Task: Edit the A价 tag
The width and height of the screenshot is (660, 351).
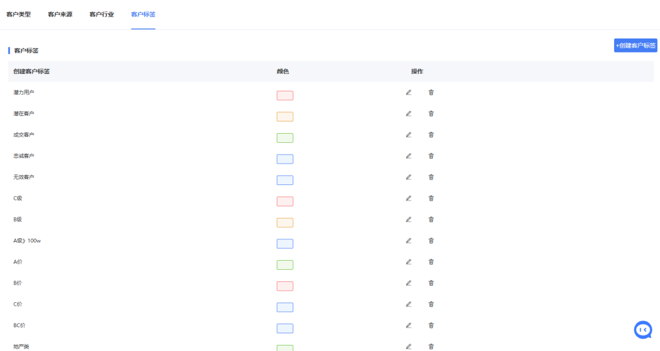Action: (408, 262)
